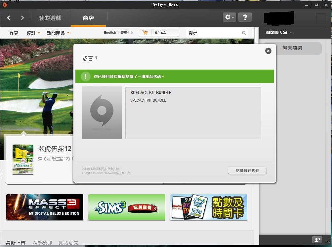
Task: Switch language to 繁體中文
Action: tap(127, 33)
